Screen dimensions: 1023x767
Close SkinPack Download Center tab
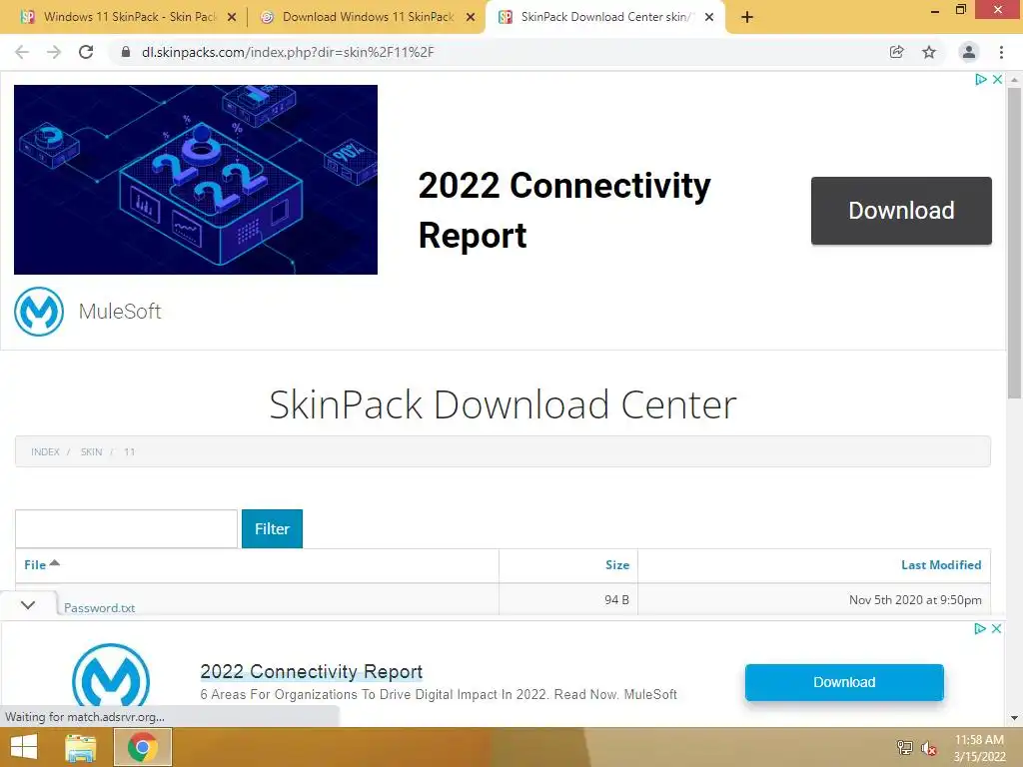click(x=709, y=18)
